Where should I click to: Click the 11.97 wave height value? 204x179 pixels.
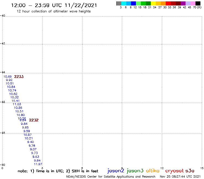point(38,164)
